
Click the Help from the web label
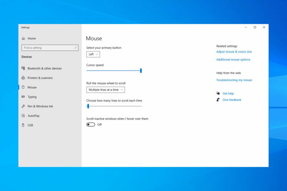click(x=228, y=73)
